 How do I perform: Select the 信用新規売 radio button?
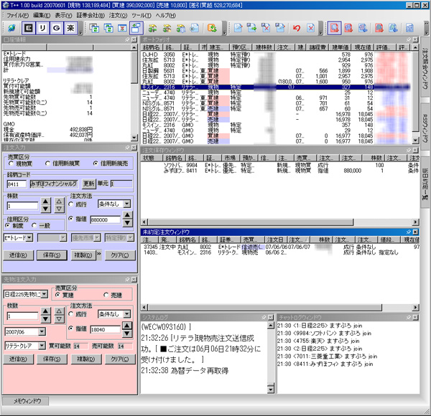96,164
